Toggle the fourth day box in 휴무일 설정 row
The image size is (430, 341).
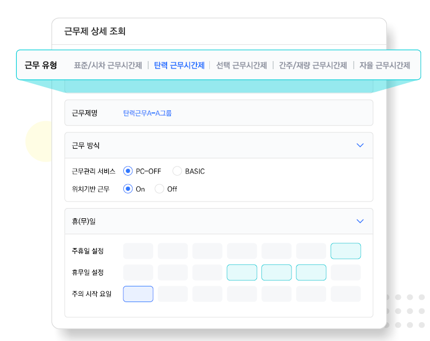pos(242,272)
